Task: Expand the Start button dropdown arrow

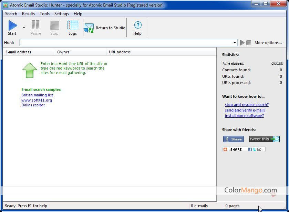Action: tap(24, 28)
